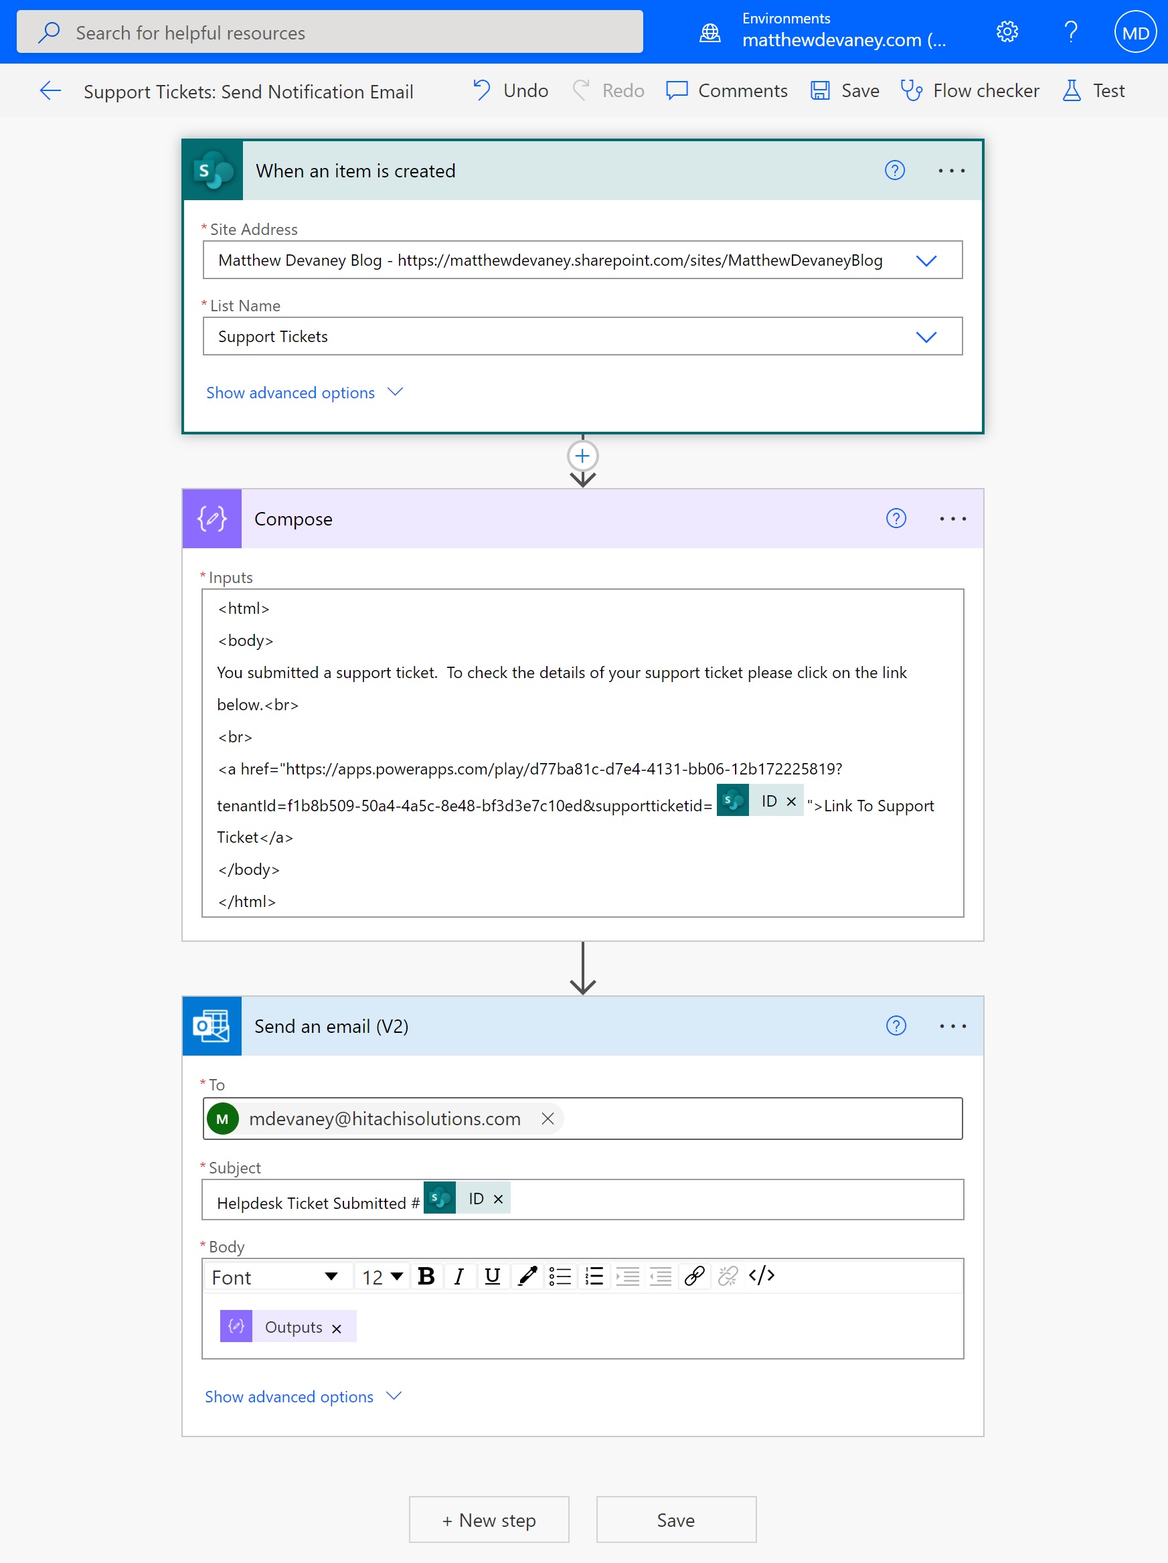Image resolution: width=1168 pixels, height=1563 pixels.
Task: Remove the ID token from the Subject field
Action: 497,1198
